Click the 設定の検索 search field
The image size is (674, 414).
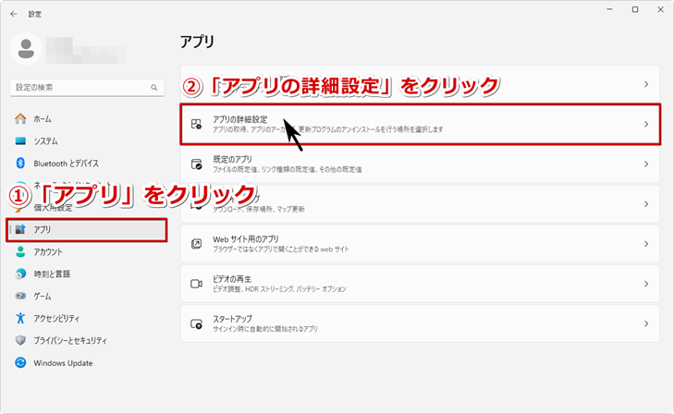click(79, 87)
